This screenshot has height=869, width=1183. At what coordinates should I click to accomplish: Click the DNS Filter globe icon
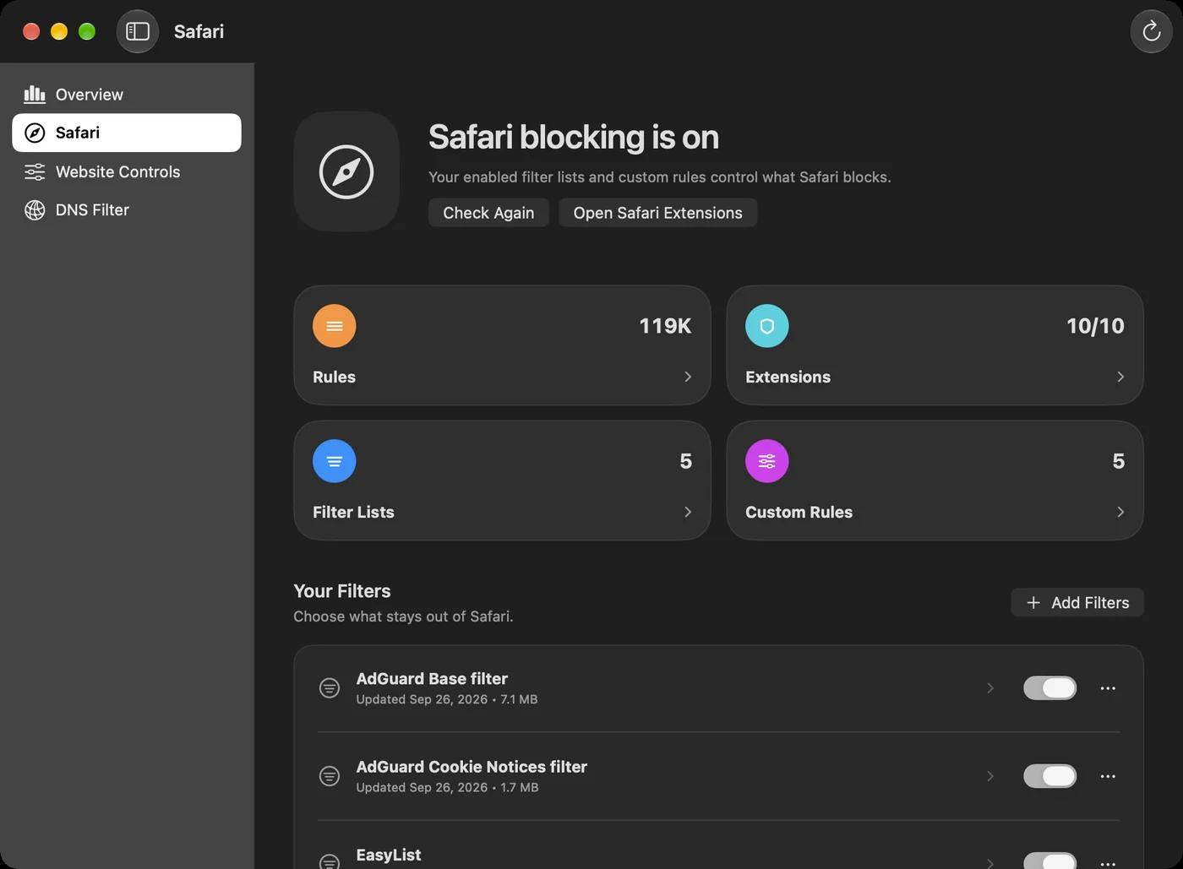click(x=35, y=209)
